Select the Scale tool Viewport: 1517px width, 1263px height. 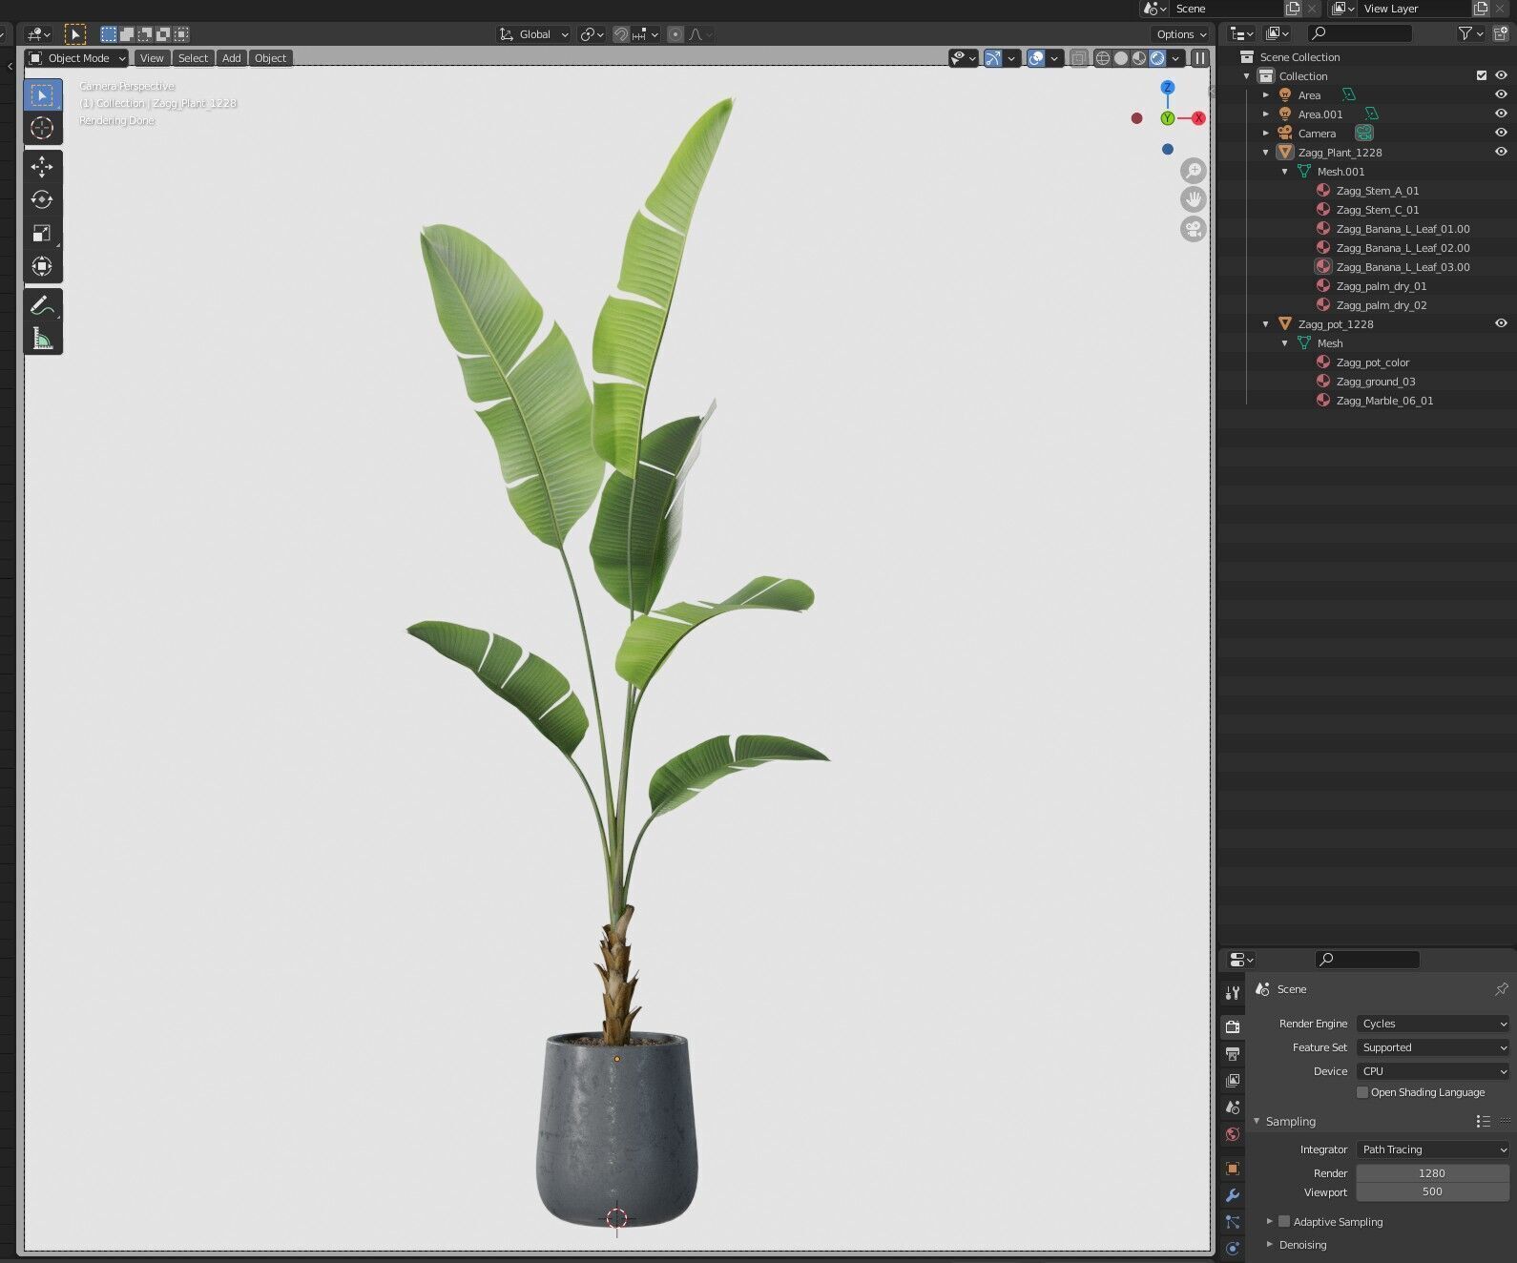pyautogui.click(x=42, y=233)
